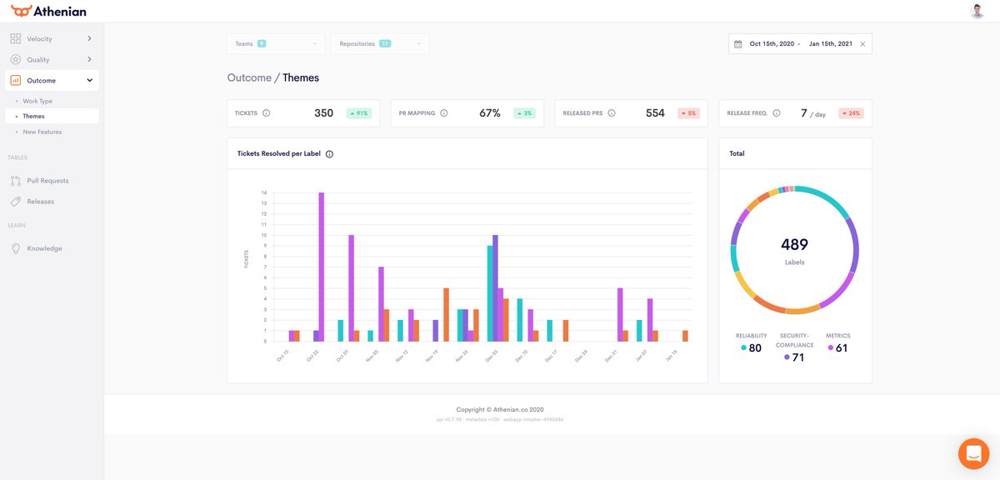Click the Copyright Athenian.co 2020 text

(500, 410)
